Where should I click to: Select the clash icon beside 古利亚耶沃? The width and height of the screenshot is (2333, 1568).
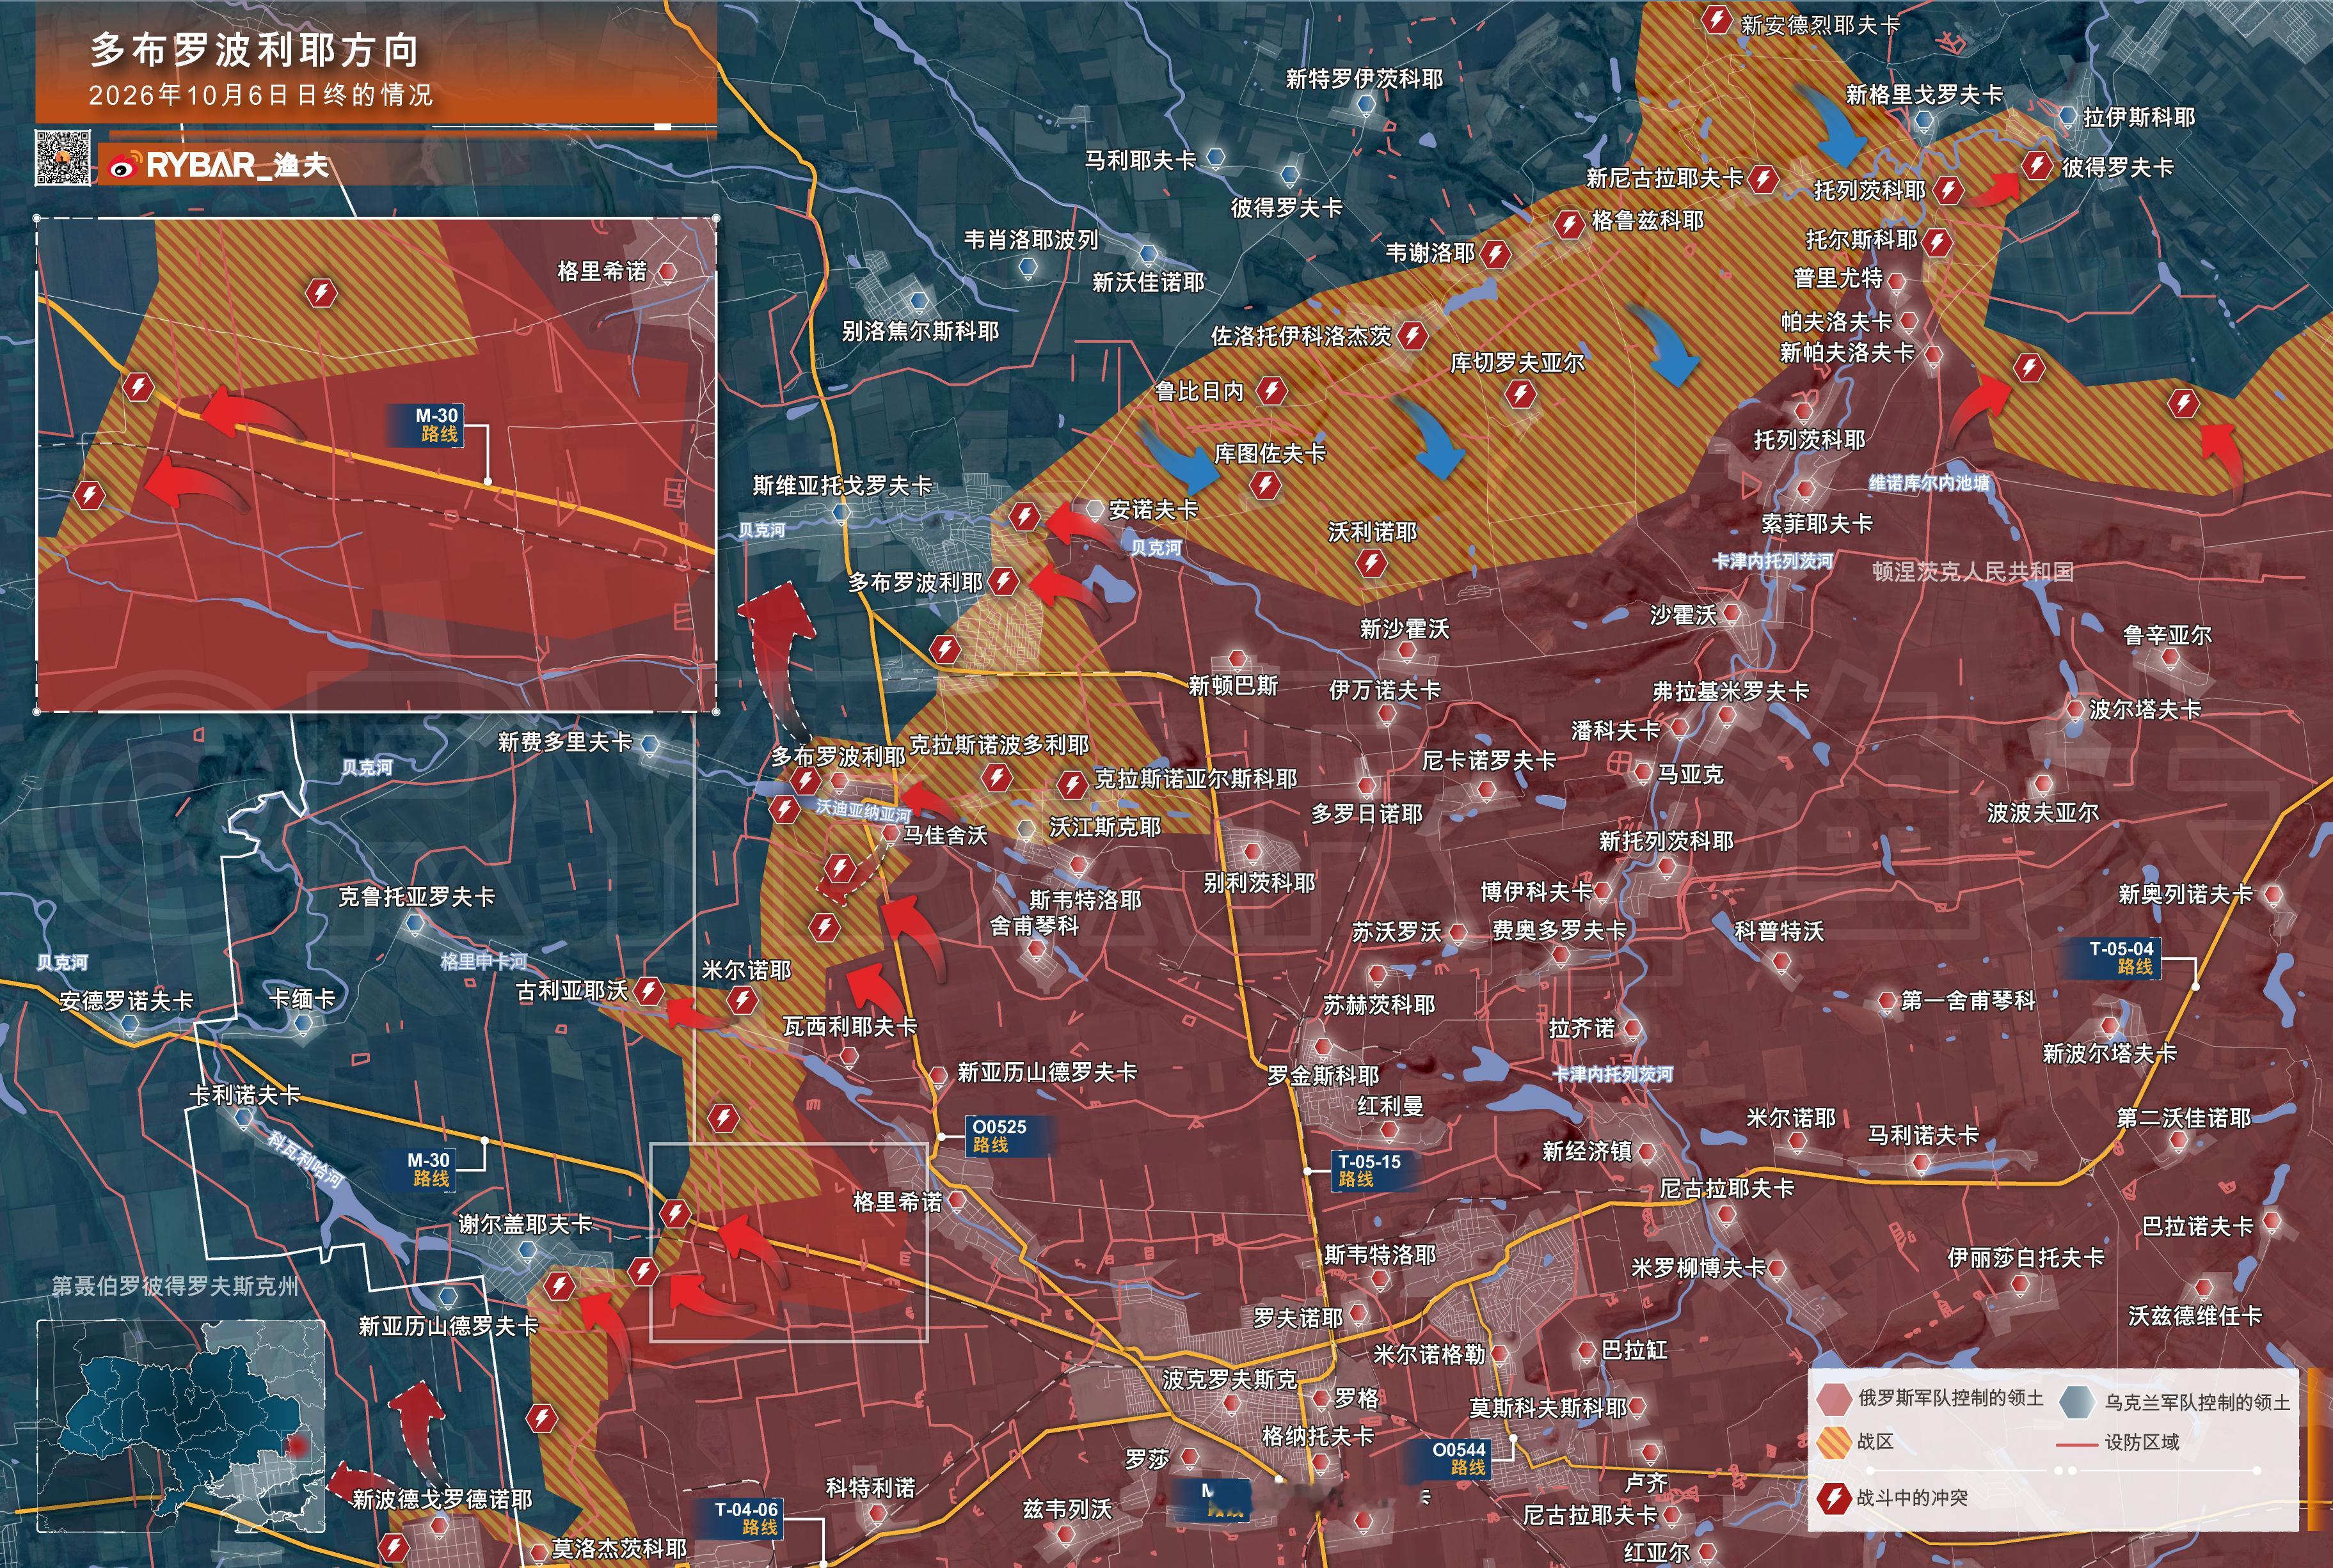coord(648,991)
